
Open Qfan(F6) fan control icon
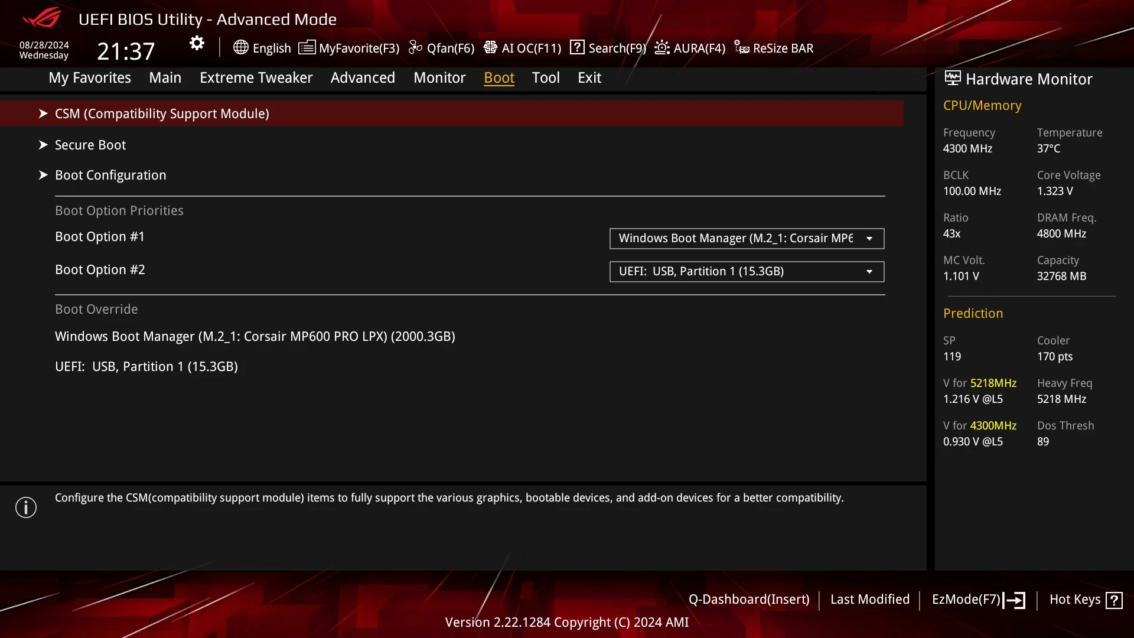415,47
